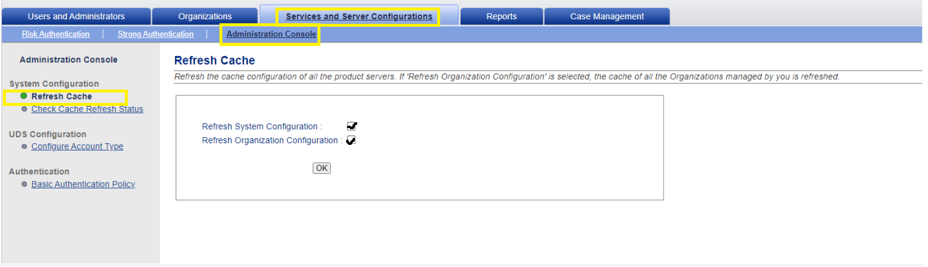
Task: Click bullet next to Basic Authentication Policy
Action: [x=24, y=184]
